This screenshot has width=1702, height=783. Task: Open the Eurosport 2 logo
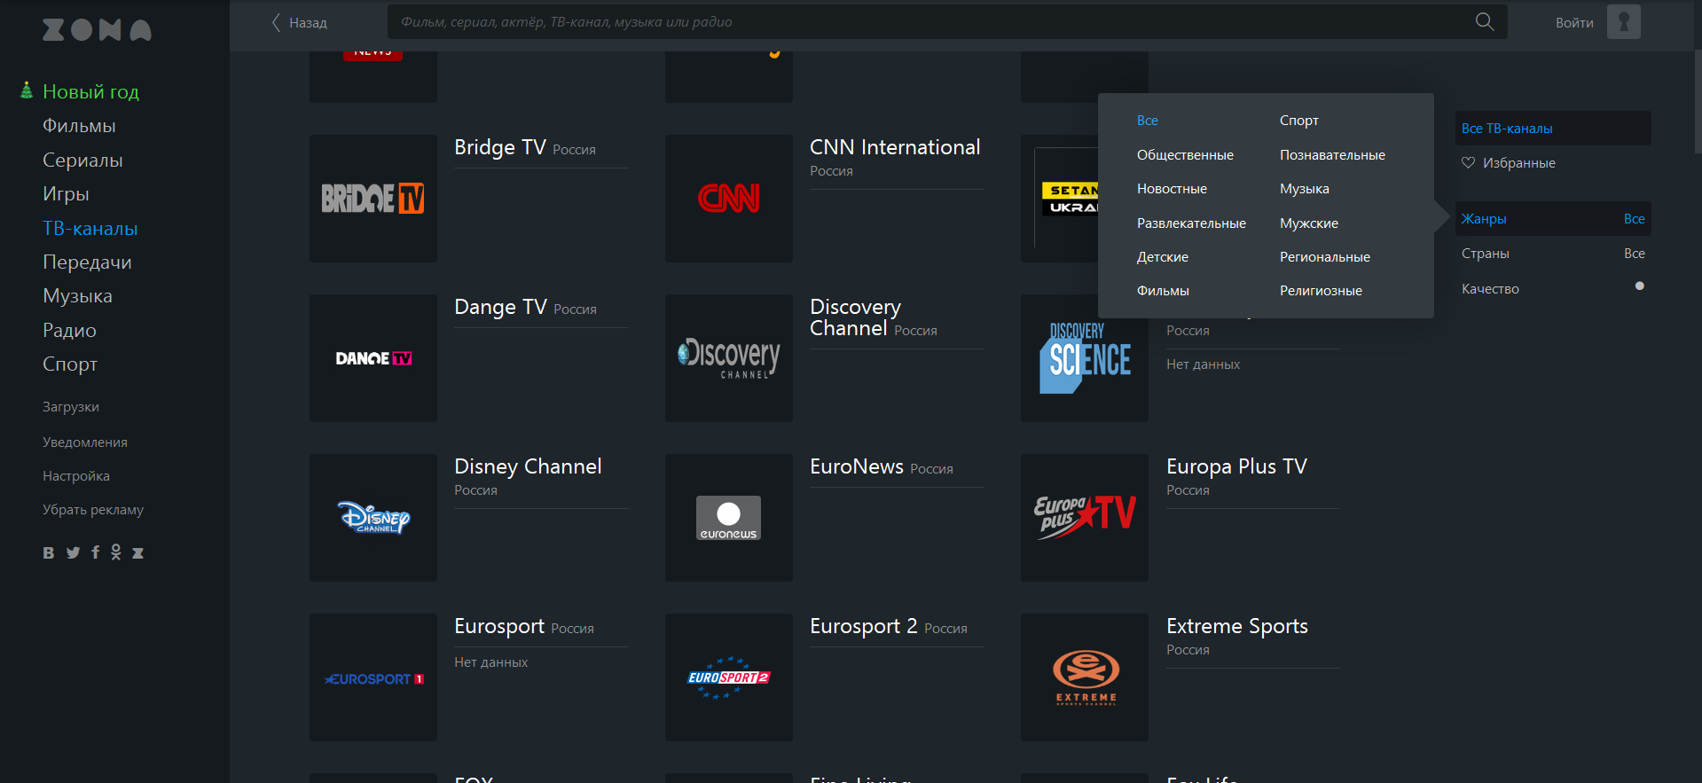click(728, 677)
